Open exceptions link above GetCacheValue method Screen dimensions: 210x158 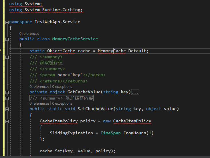click(x=62, y=87)
